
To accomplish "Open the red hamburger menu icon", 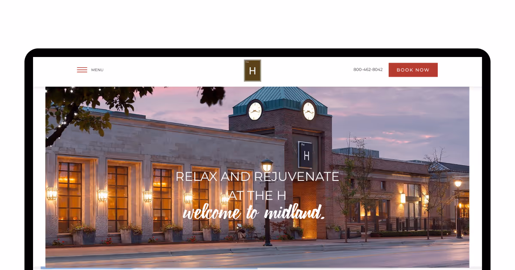I will point(82,70).
